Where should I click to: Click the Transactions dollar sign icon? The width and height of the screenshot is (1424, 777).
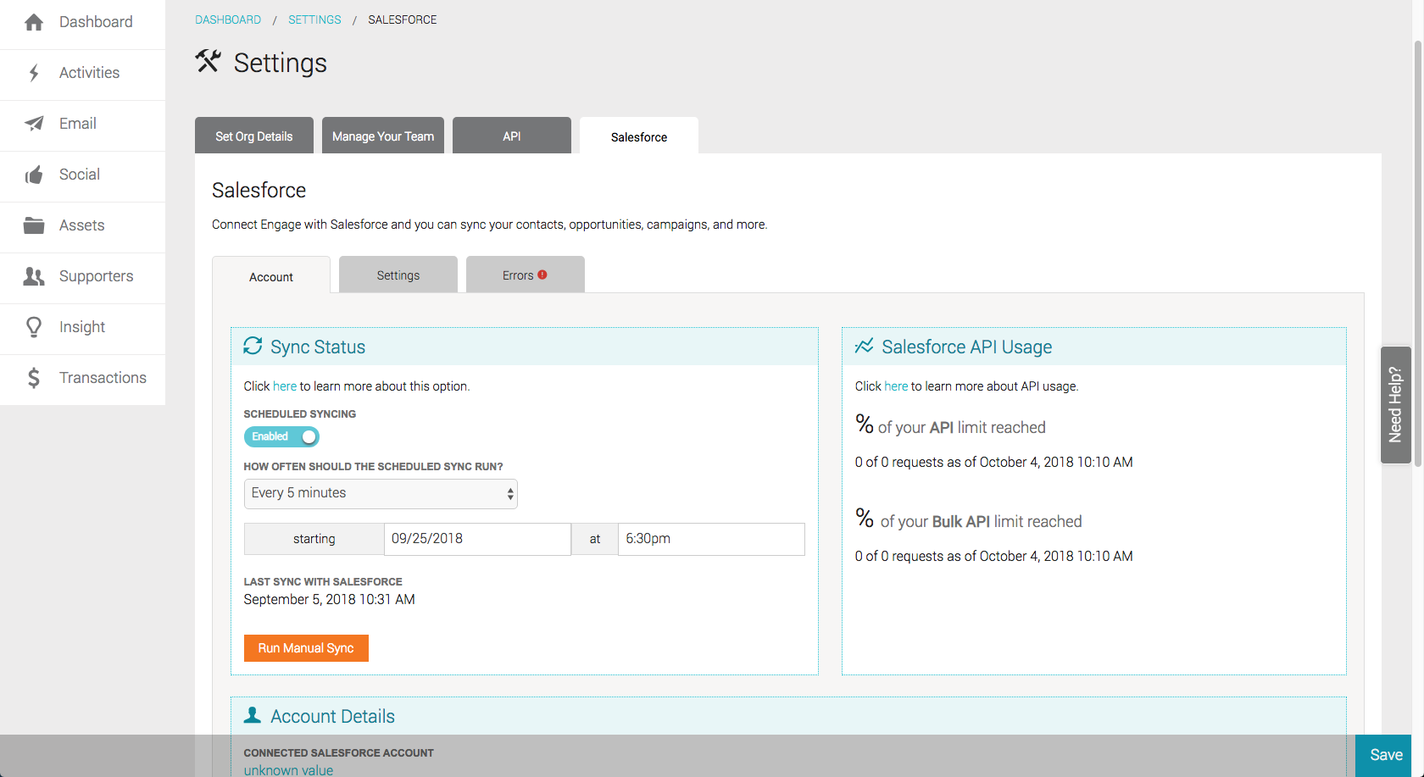click(x=34, y=378)
